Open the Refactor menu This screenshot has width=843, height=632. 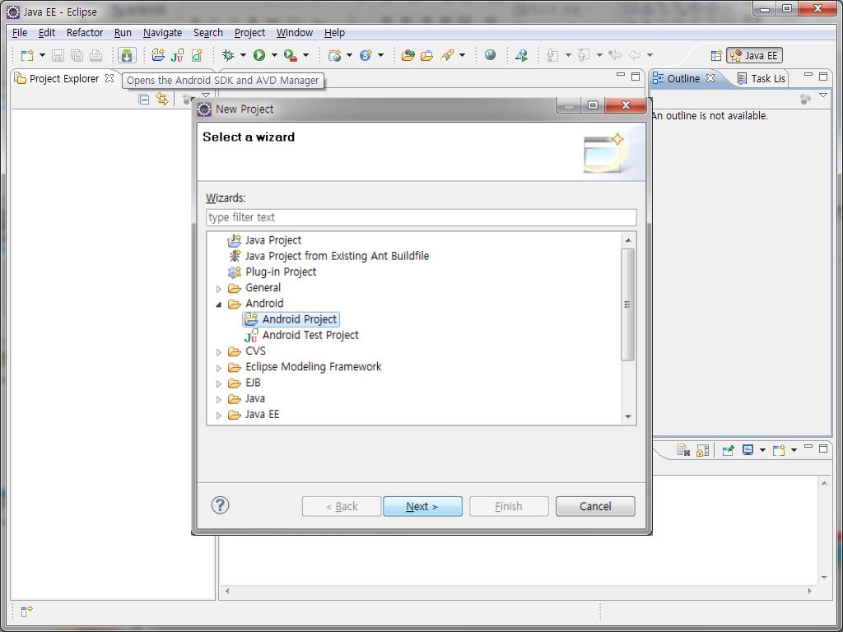(85, 33)
